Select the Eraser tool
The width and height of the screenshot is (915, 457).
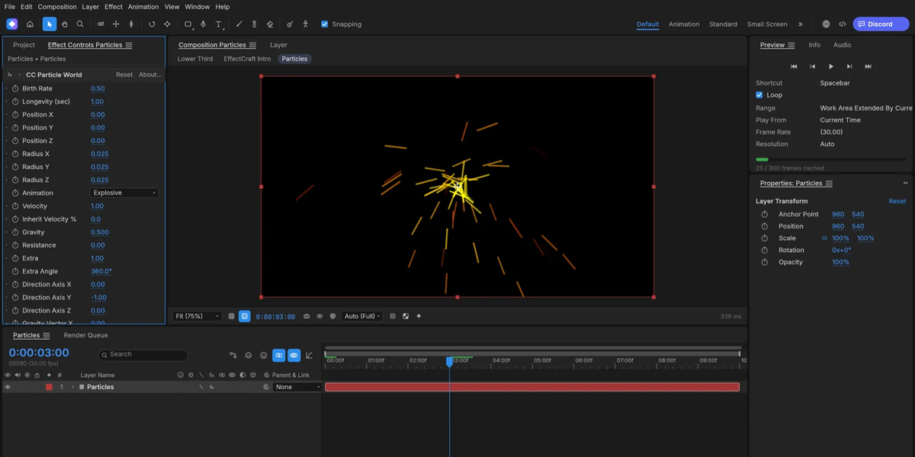coord(270,24)
